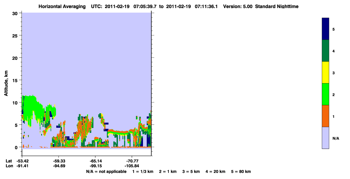Click the bright green color bar segment 2
Screen dimensions: 350x179
pos(325,94)
